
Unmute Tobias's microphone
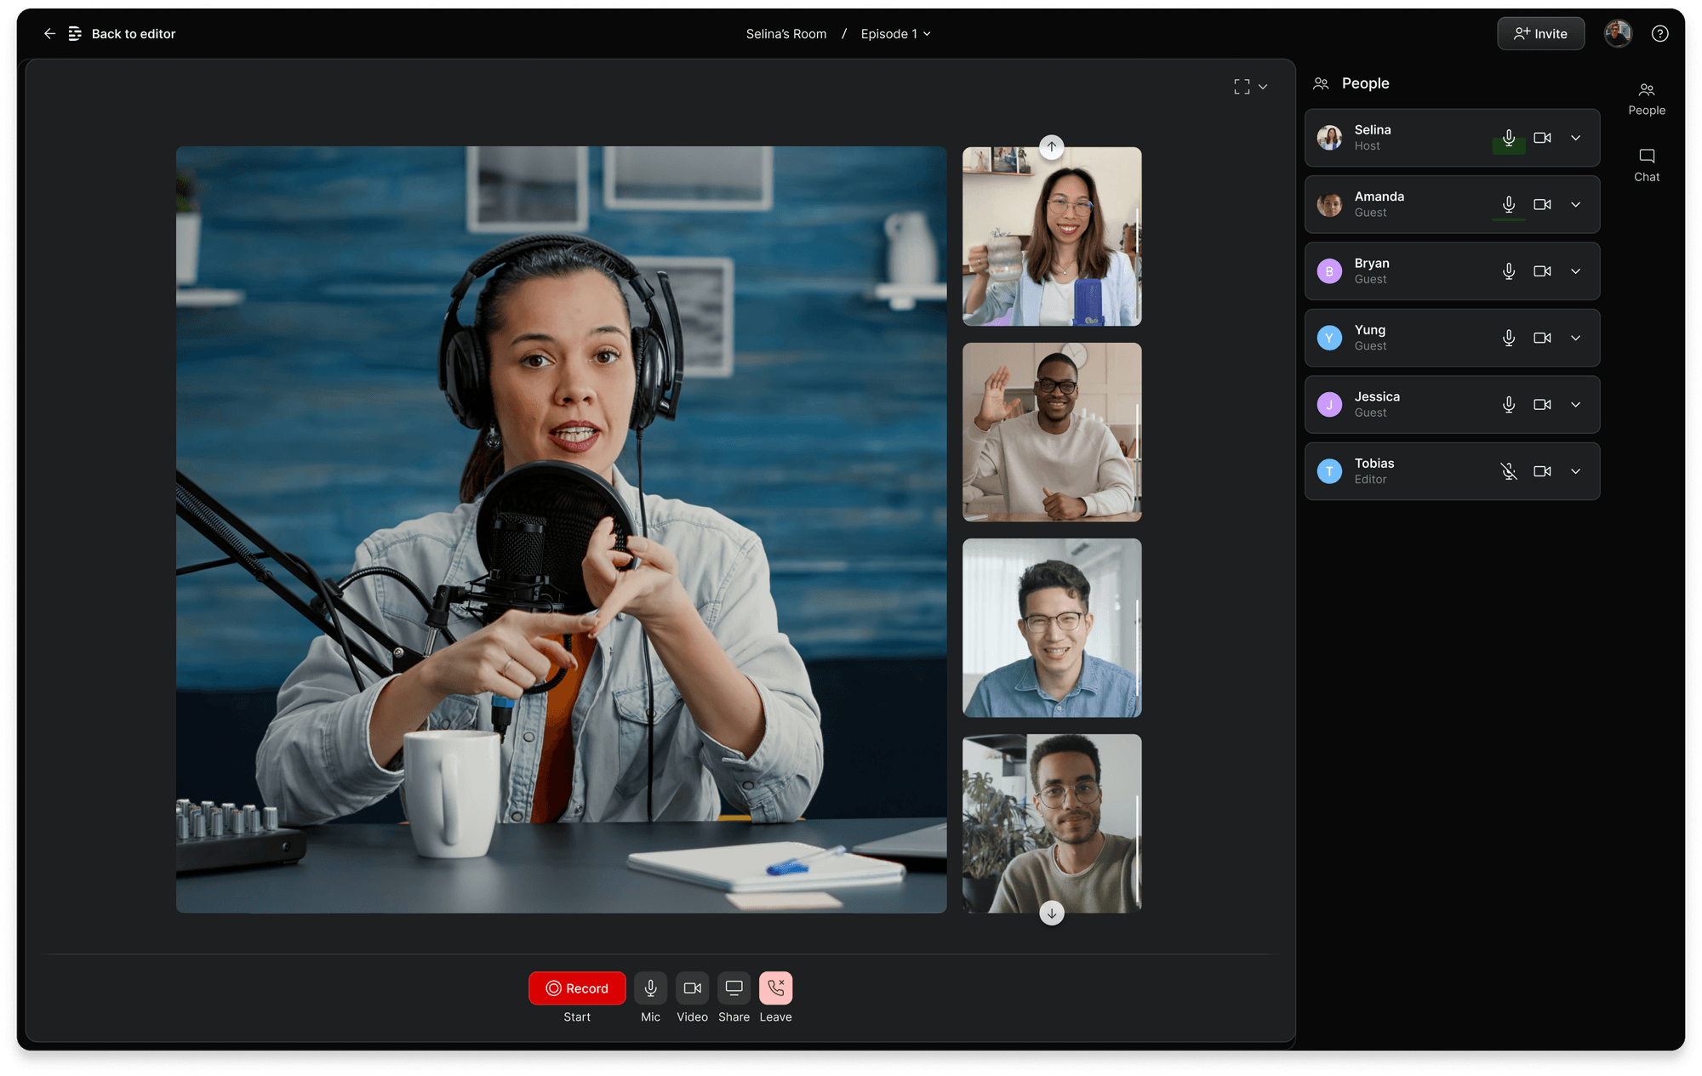1508,470
